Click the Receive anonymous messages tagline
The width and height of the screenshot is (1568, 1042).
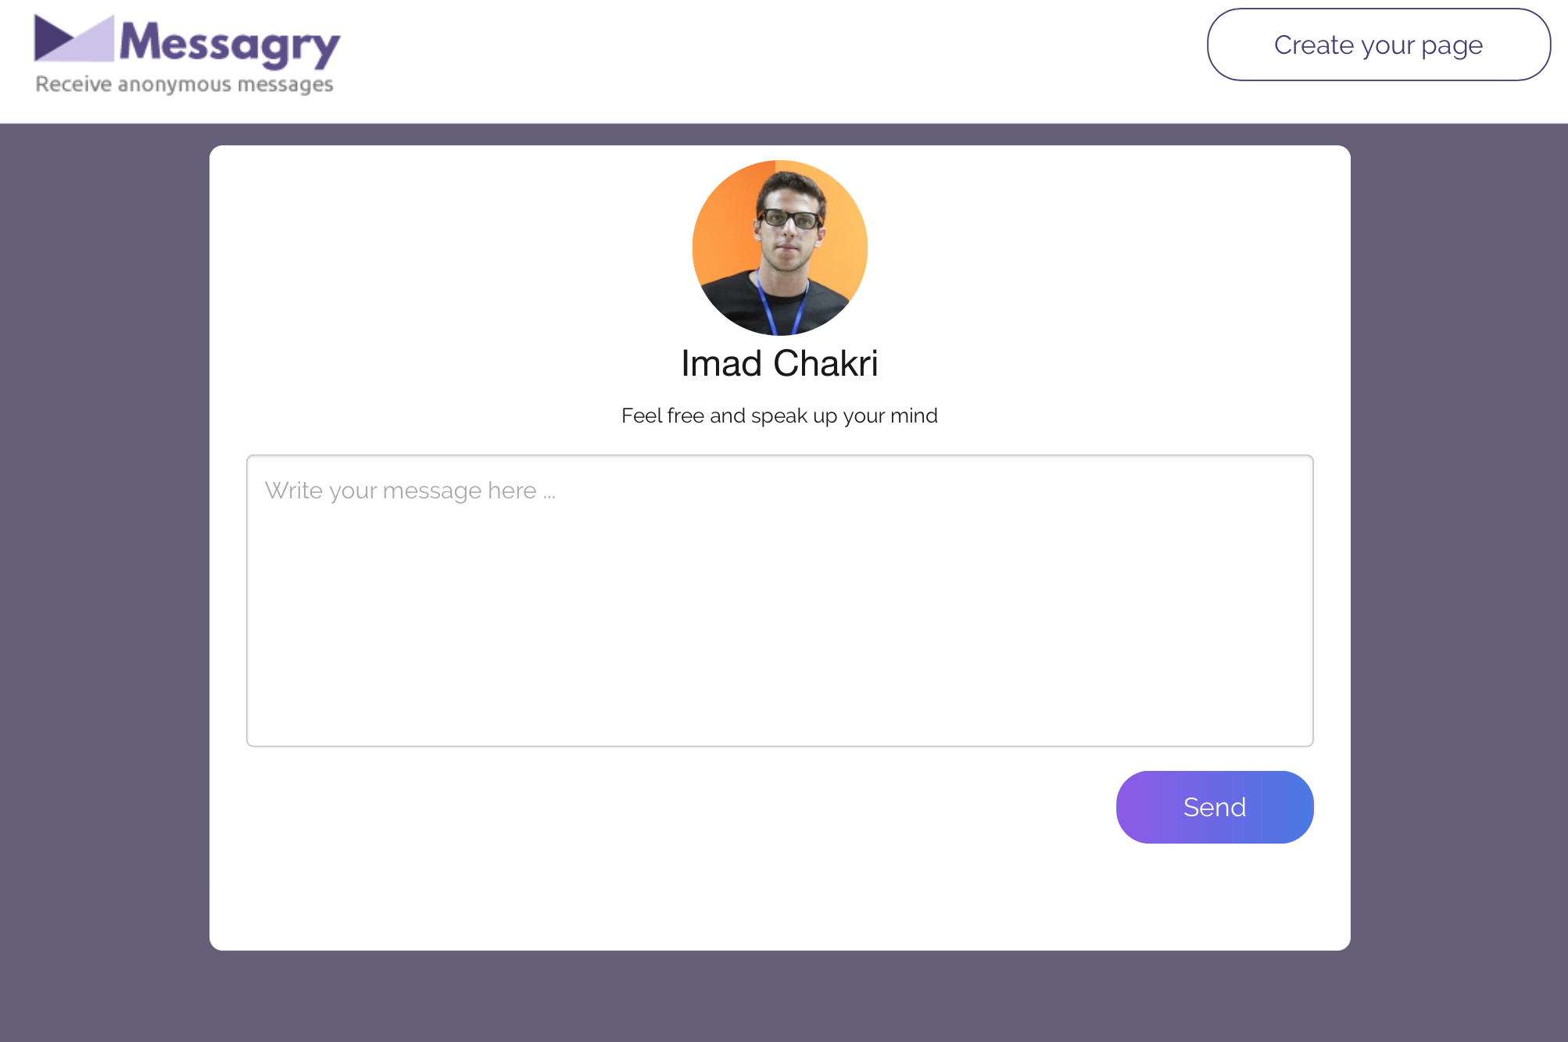pyautogui.click(x=184, y=84)
